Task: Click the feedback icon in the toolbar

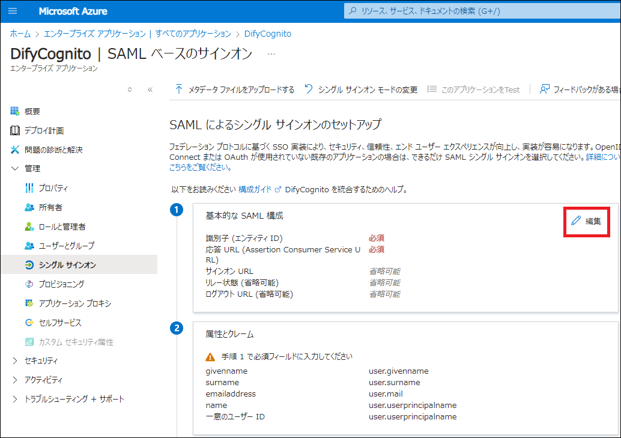Action: [x=544, y=90]
